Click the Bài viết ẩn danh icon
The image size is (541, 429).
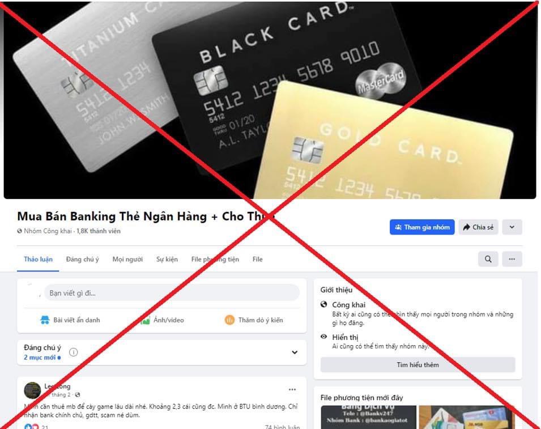point(45,320)
